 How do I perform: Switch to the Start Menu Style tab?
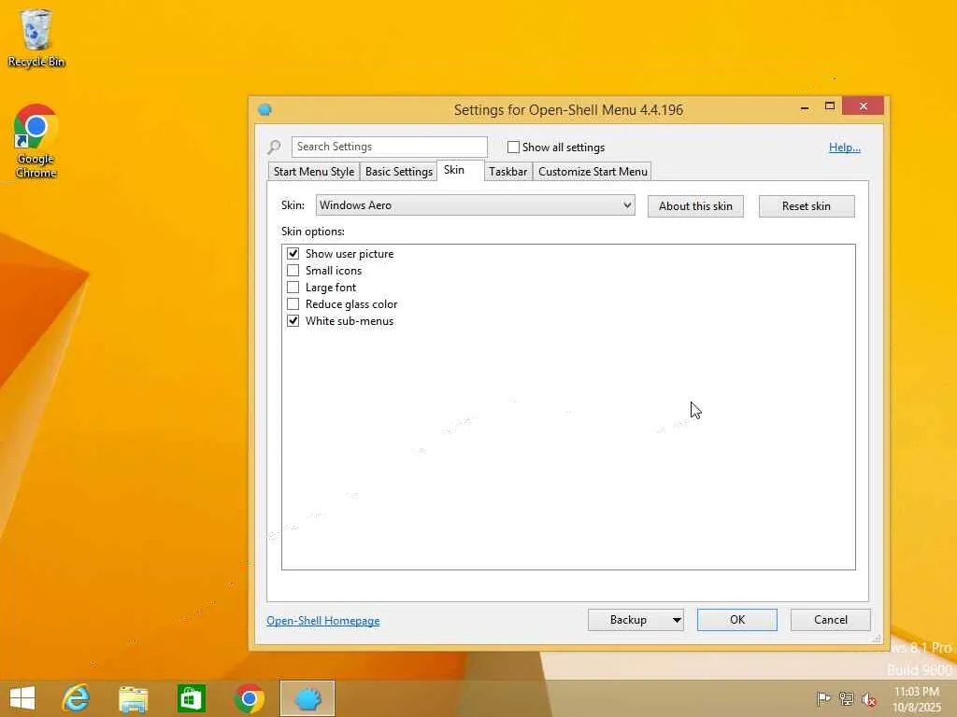pyautogui.click(x=314, y=172)
